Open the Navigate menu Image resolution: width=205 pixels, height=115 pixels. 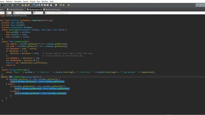[18, 1]
